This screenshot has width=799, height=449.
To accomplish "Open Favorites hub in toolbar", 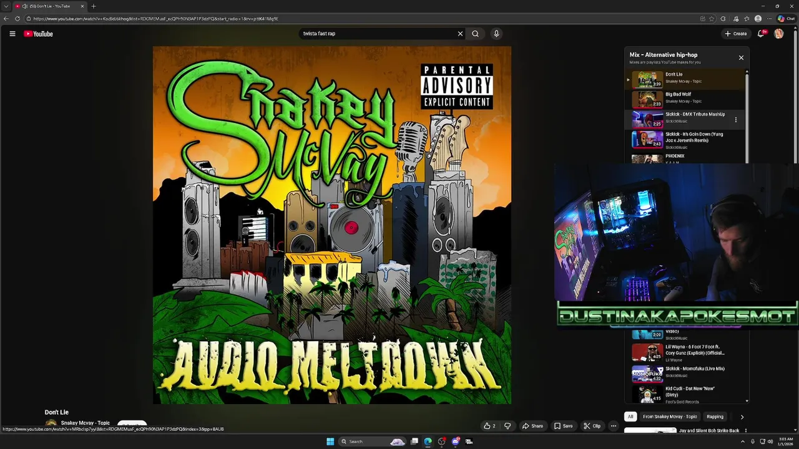I will [747, 19].
